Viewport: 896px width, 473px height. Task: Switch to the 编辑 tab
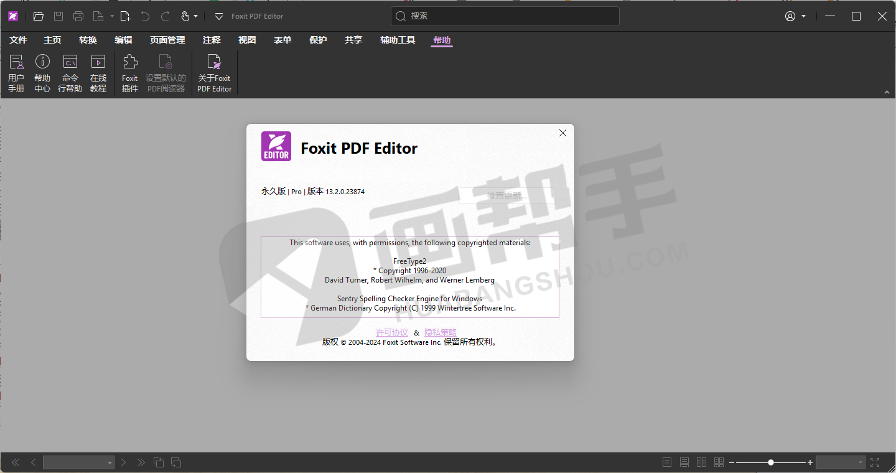pyautogui.click(x=123, y=40)
